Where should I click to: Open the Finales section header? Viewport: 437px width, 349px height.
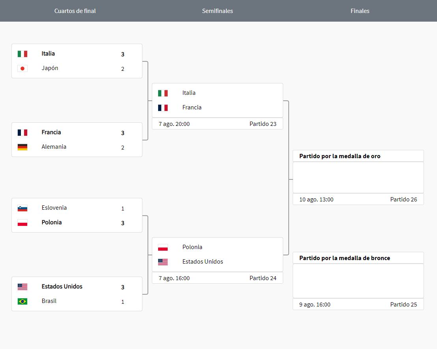click(x=359, y=11)
